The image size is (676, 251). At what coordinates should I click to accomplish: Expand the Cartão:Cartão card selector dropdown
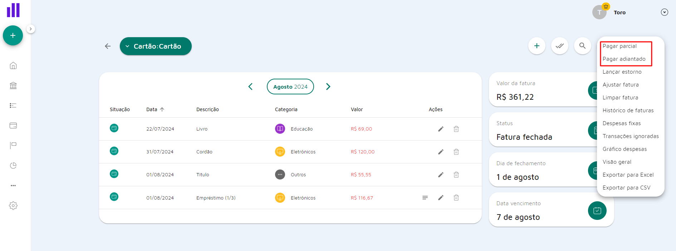click(156, 46)
